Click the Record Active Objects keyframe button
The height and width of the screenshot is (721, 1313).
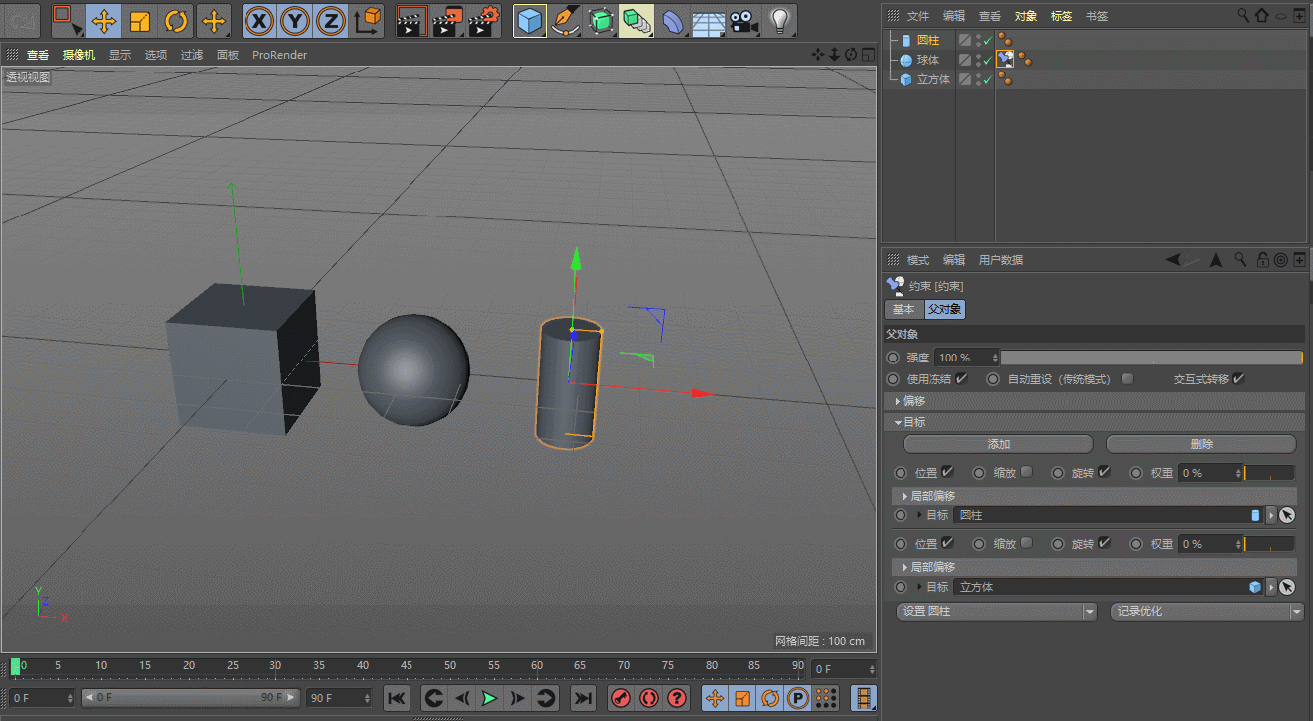coord(621,698)
